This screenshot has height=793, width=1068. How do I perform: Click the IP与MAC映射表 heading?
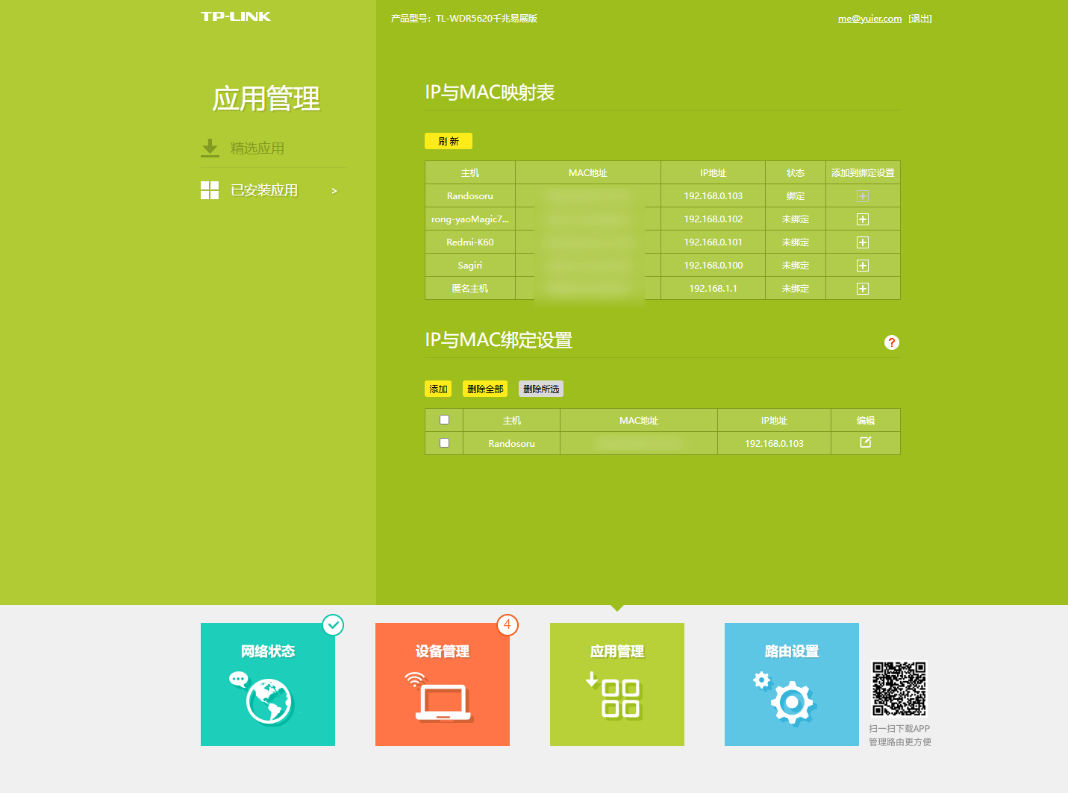[x=490, y=93]
